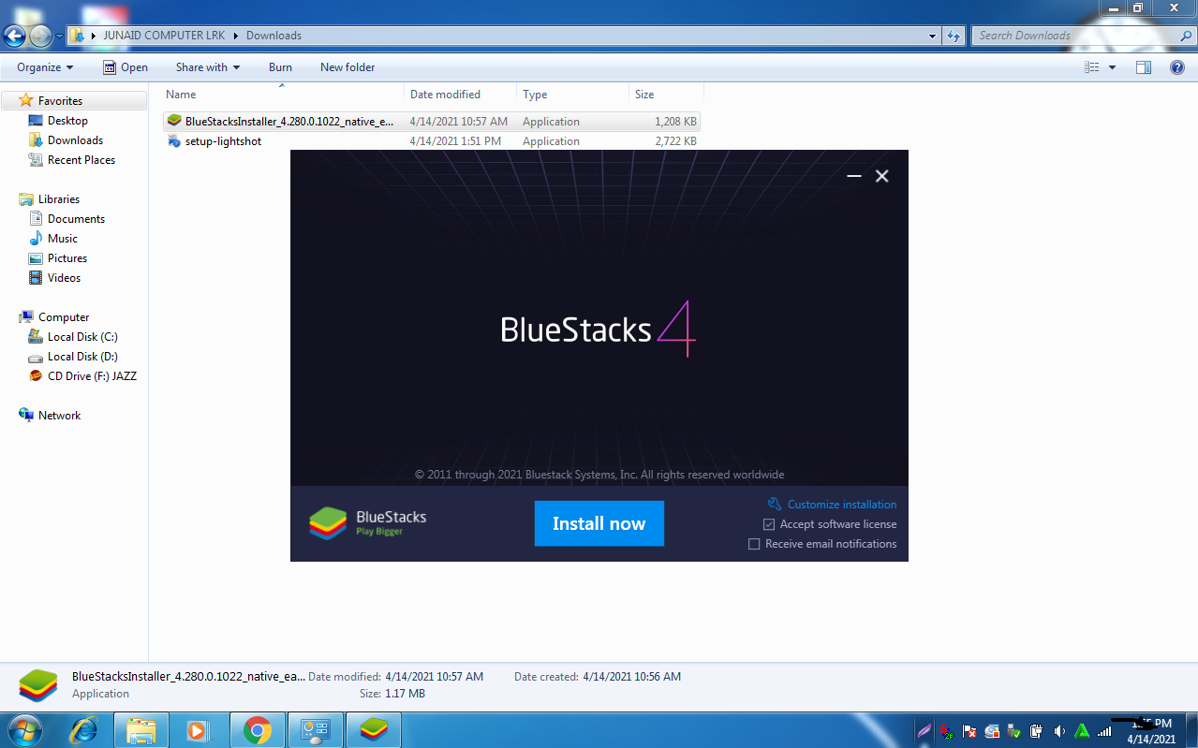The height and width of the screenshot is (748, 1198).
Task: Open Local Disk (C:)
Action: coord(82,337)
